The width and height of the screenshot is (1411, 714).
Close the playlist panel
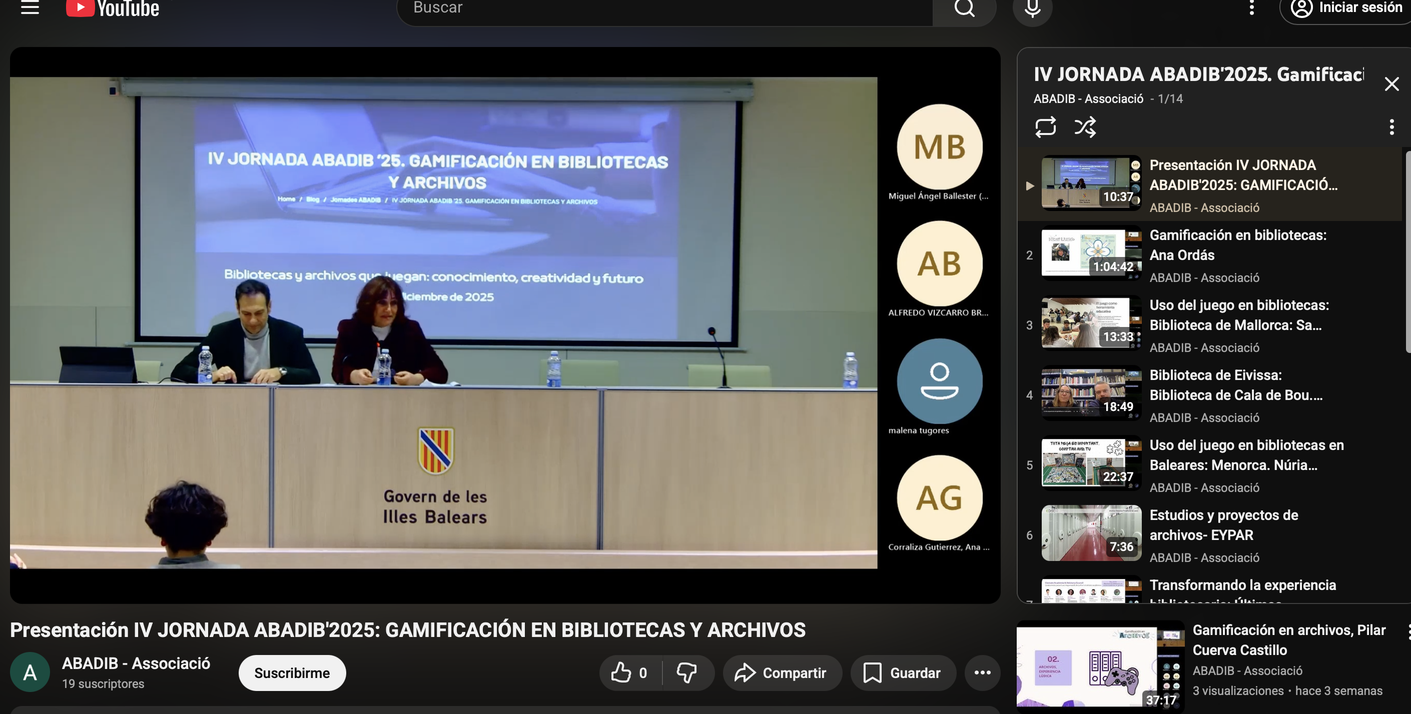(1391, 84)
